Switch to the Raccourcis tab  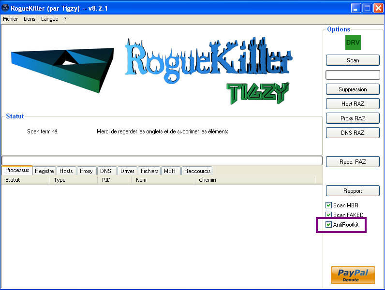pyautogui.click(x=197, y=171)
